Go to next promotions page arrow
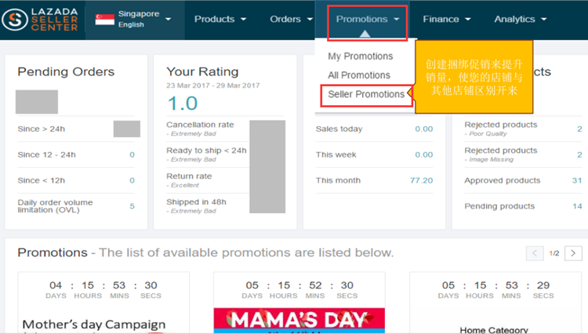The height and width of the screenshot is (334, 588). coord(573,253)
